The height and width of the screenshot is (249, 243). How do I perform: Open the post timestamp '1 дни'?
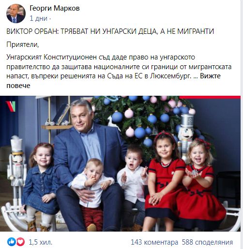pyautogui.click(x=38, y=18)
